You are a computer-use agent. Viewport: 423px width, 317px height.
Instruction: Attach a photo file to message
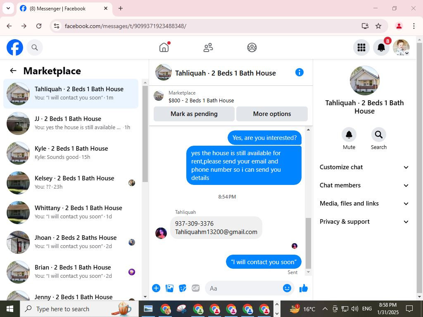pyautogui.click(x=169, y=288)
